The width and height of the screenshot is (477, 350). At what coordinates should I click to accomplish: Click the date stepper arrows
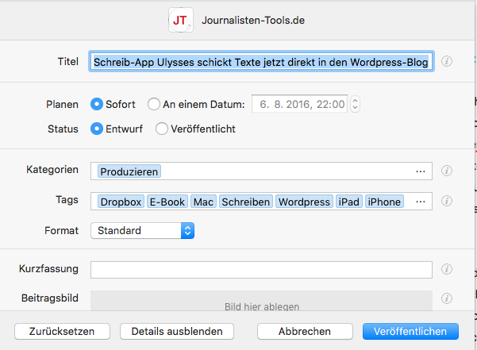coord(355,104)
